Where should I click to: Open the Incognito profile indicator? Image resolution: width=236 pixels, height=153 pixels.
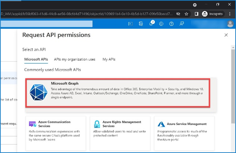tap(213, 14)
